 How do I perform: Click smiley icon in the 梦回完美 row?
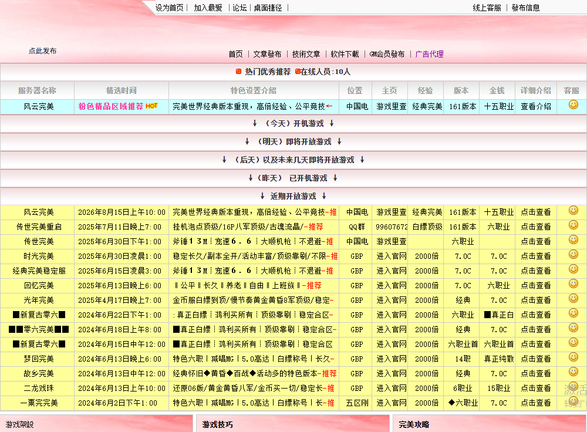573,357
